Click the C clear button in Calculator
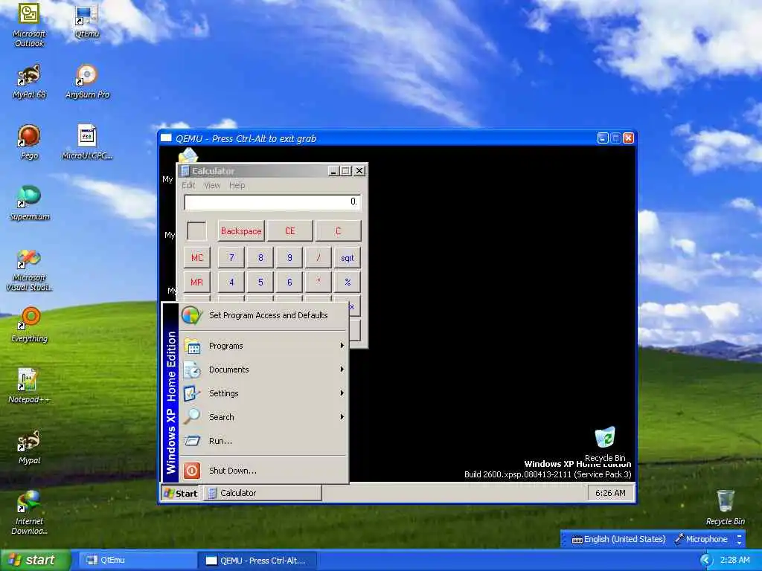762x571 pixels. coord(339,231)
